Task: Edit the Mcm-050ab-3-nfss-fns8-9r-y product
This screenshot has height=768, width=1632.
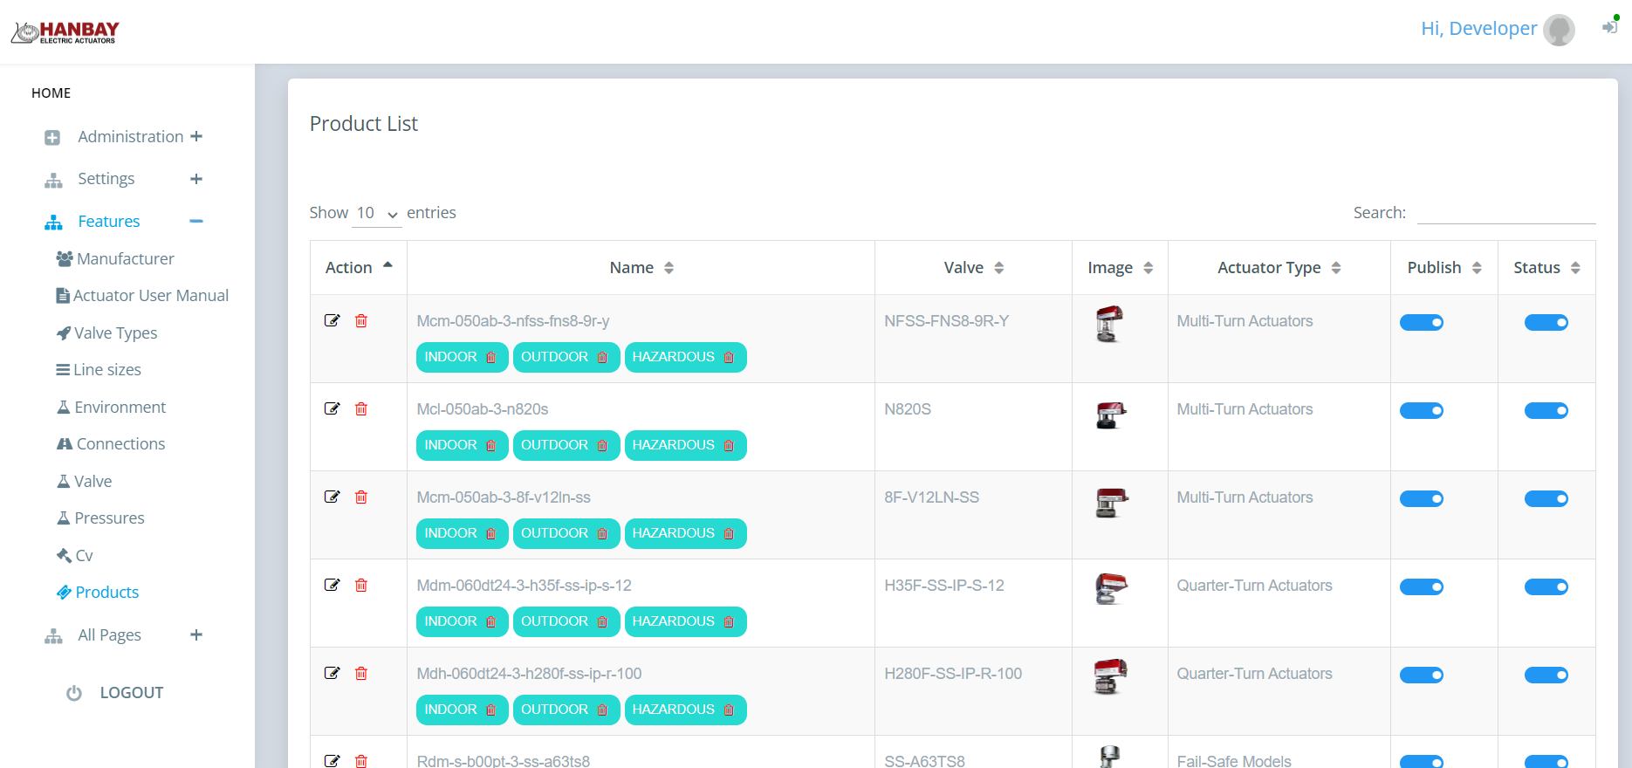Action: point(332,320)
